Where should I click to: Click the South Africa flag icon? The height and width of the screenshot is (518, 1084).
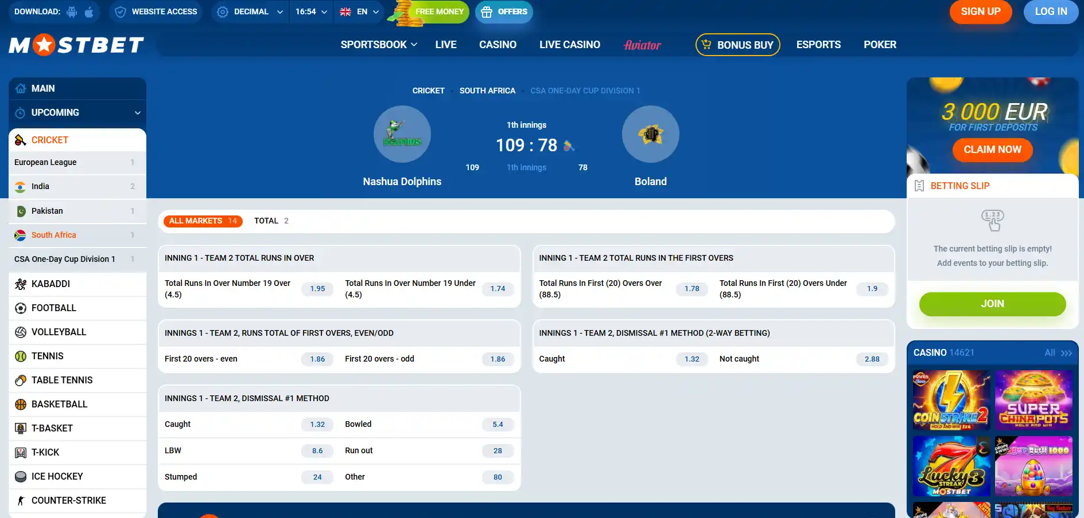(20, 235)
